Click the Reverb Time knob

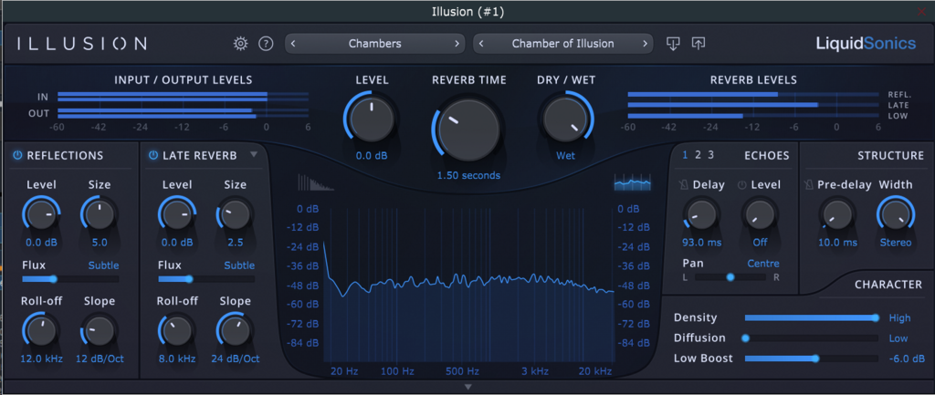[469, 130]
